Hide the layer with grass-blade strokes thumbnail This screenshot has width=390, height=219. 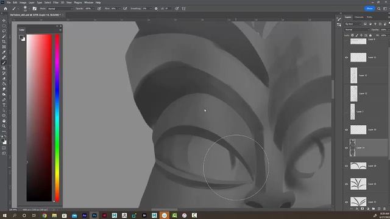point(347,184)
